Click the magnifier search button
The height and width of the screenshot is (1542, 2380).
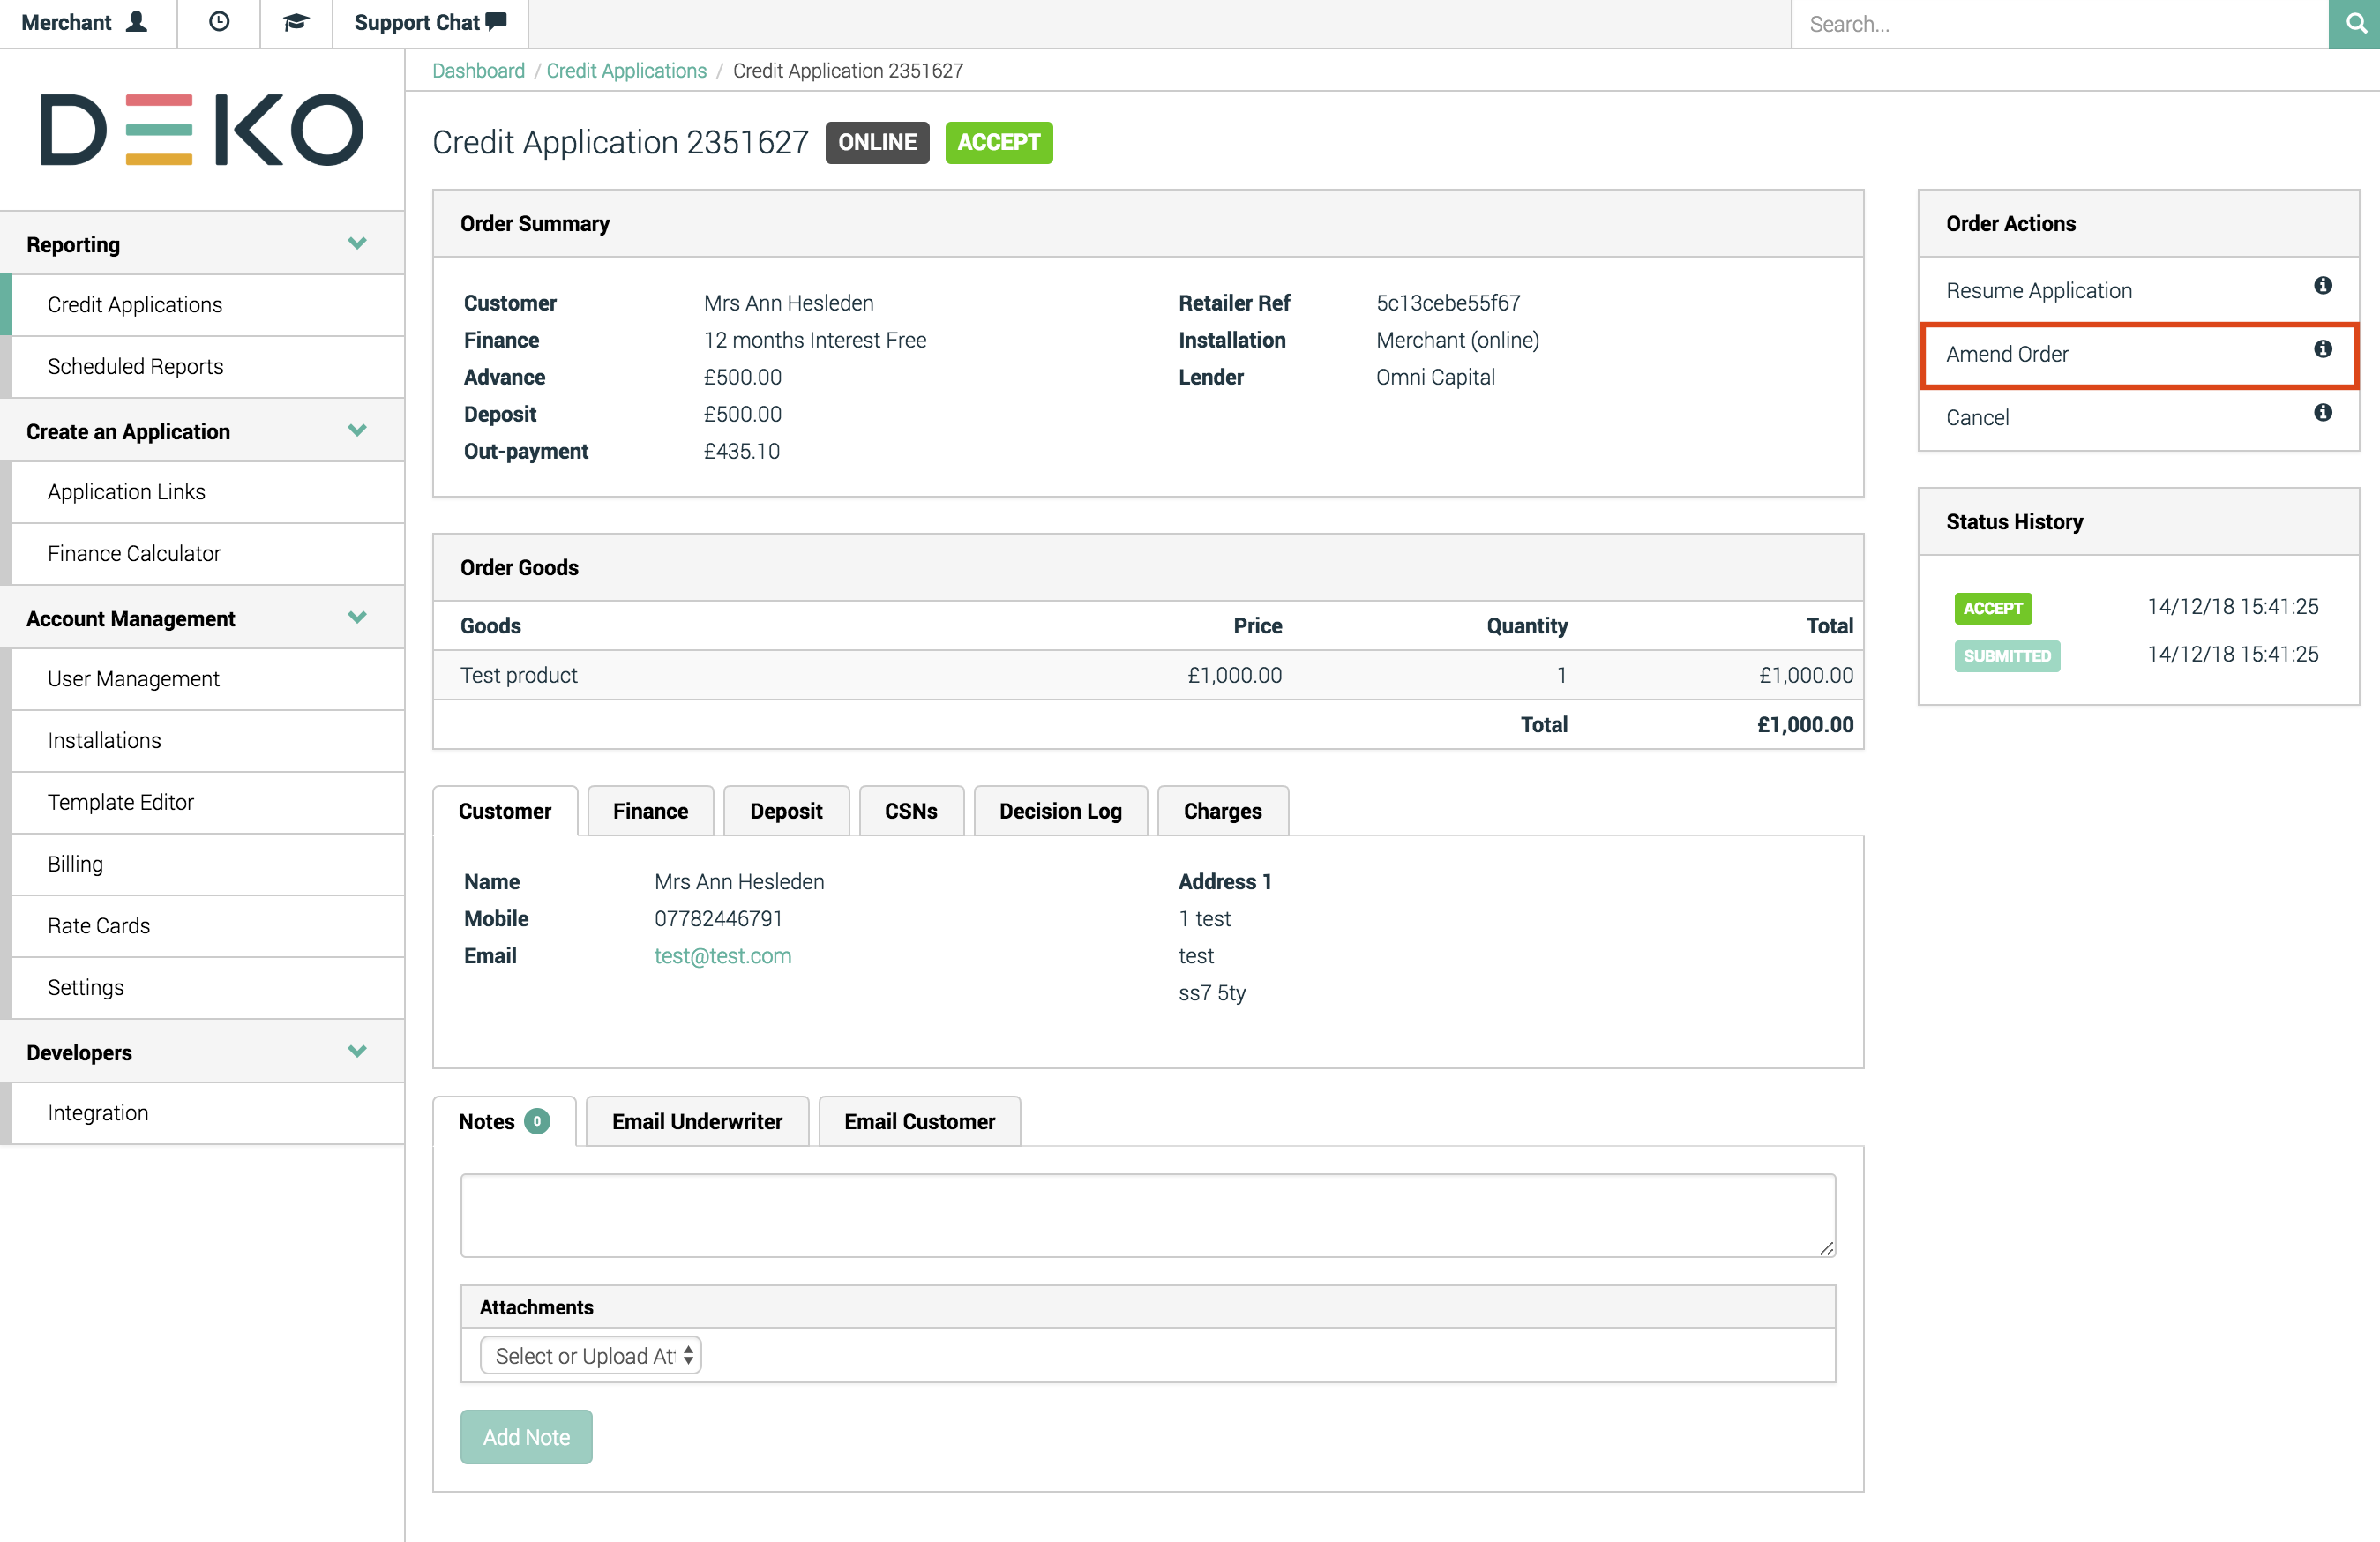2354,24
